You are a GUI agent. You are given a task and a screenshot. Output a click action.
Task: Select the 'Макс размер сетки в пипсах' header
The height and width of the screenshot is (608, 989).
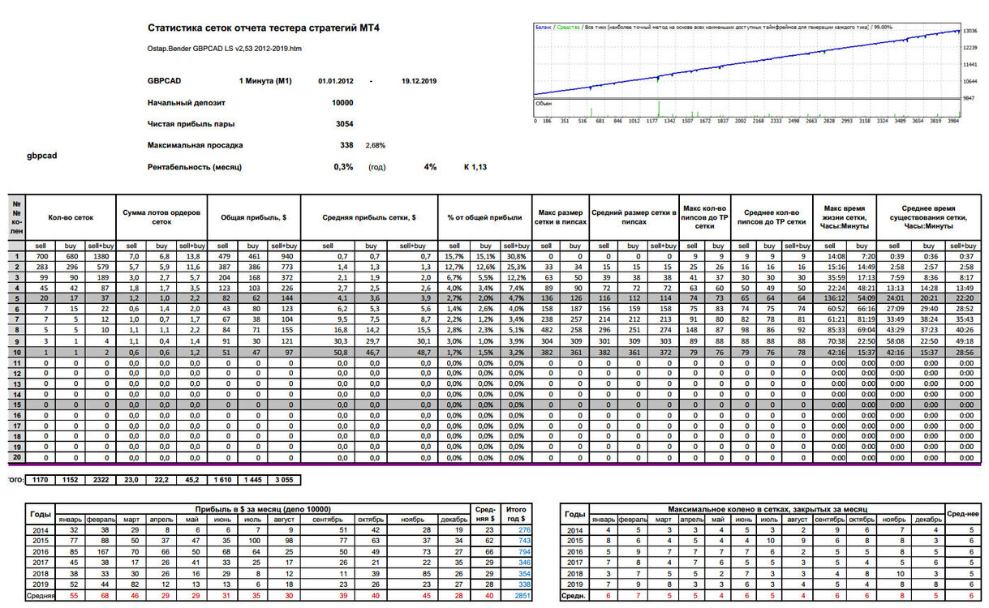tap(560, 217)
